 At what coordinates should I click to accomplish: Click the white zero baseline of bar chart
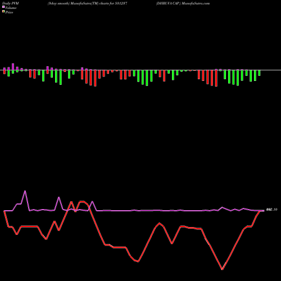click(x=140, y=70)
